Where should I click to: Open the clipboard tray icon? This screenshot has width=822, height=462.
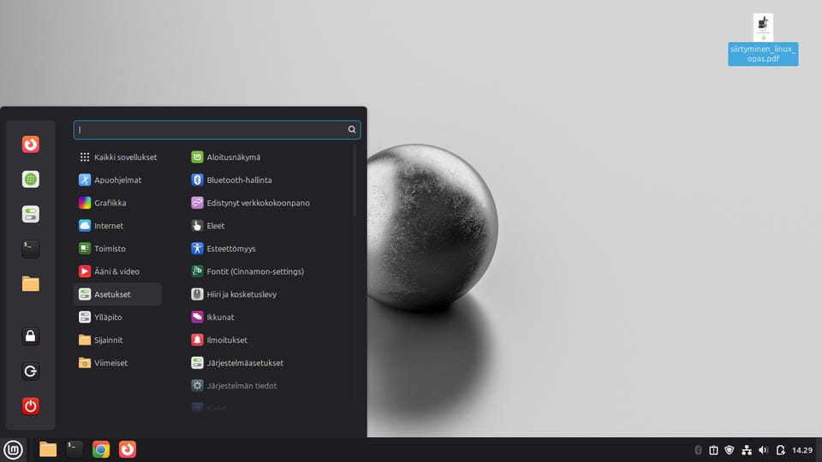click(x=713, y=450)
